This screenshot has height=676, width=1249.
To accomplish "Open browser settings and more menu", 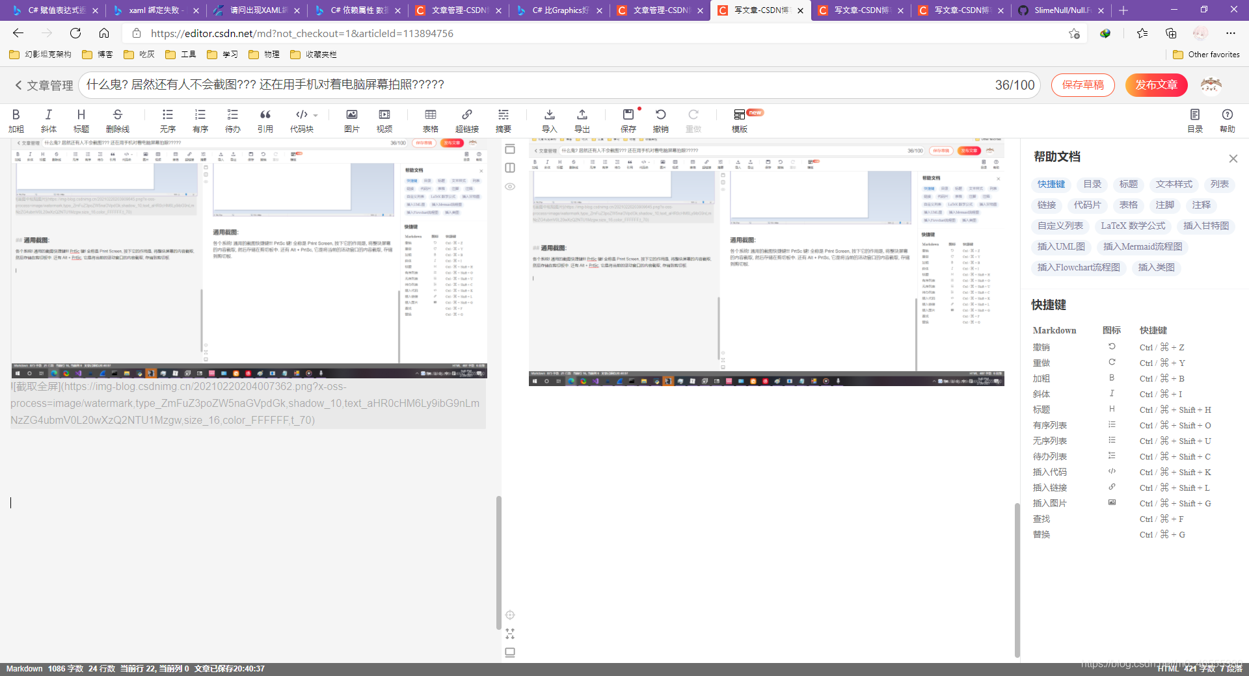I will 1230,33.
